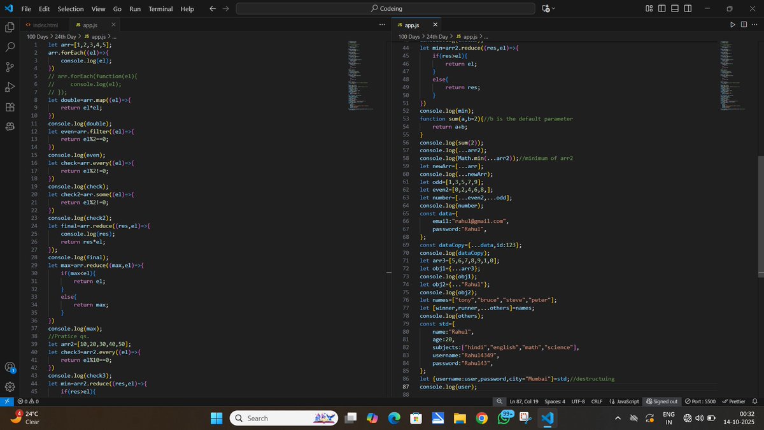Viewport: 764px width, 430px height.
Task: Switch to the index.html tab
Action: click(46, 24)
